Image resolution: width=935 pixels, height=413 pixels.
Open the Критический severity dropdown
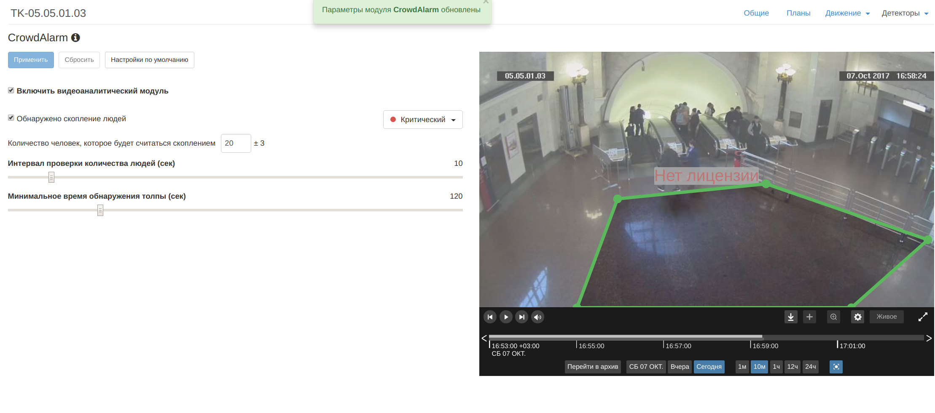click(x=423, y=120)
